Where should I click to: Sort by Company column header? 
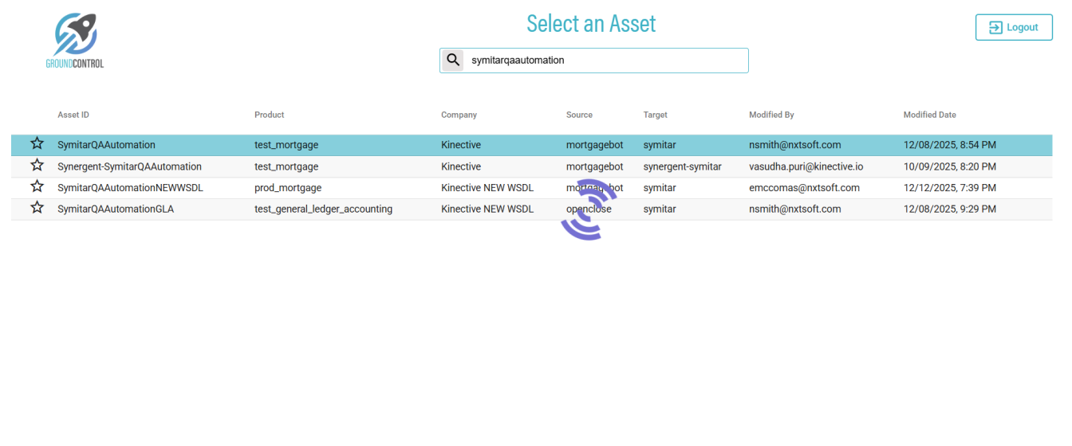pos(459,115)
